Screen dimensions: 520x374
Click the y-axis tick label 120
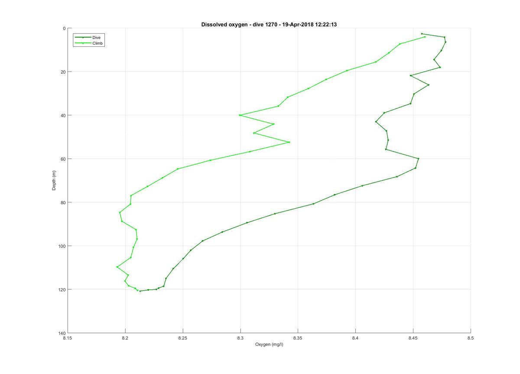click(x=62, y=289)
